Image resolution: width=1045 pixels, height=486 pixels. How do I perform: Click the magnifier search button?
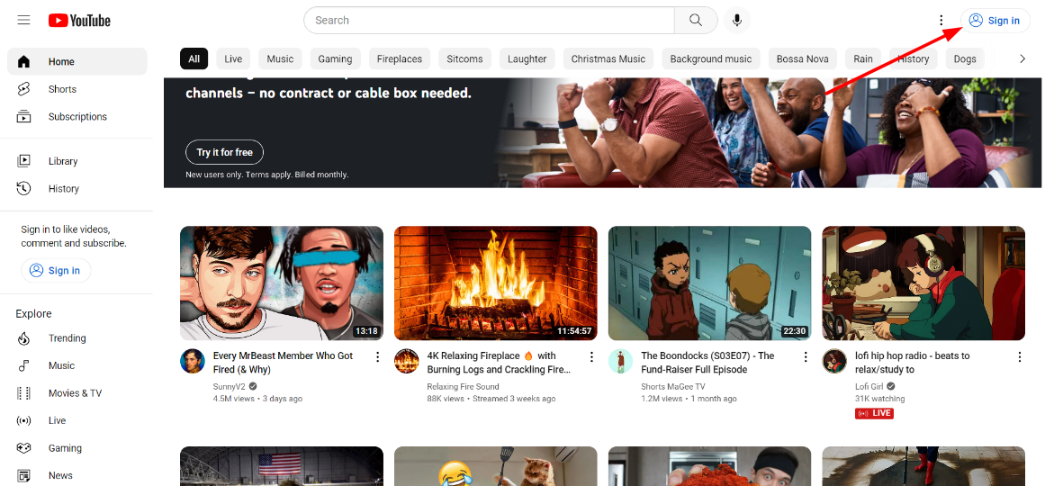tap(696, 20)
